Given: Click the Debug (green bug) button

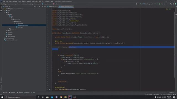Looking at the screenshot, I should tap(160, 4).
